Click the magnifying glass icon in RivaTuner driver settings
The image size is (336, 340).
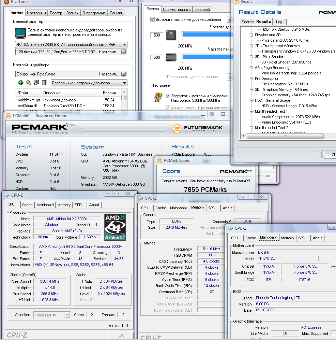tap(29, 83)
